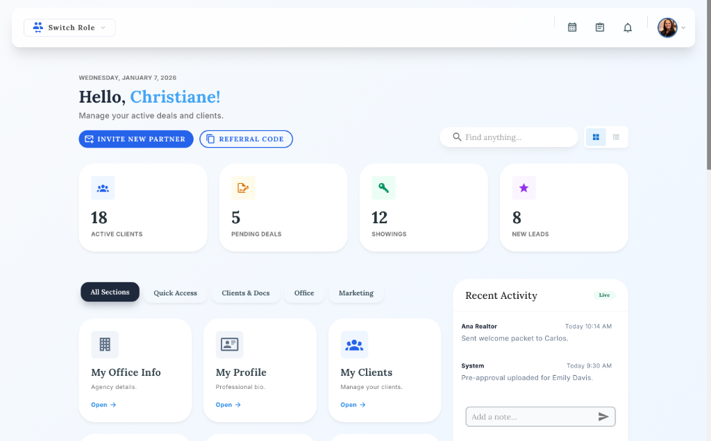The image size is (711, 441).
Task: Click the clipboard tasks icon in the header
Action: 599,27
